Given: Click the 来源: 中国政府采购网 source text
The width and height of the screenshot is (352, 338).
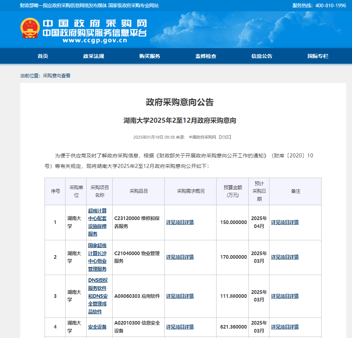Looking at the screenshot, I should coord(196,137).
